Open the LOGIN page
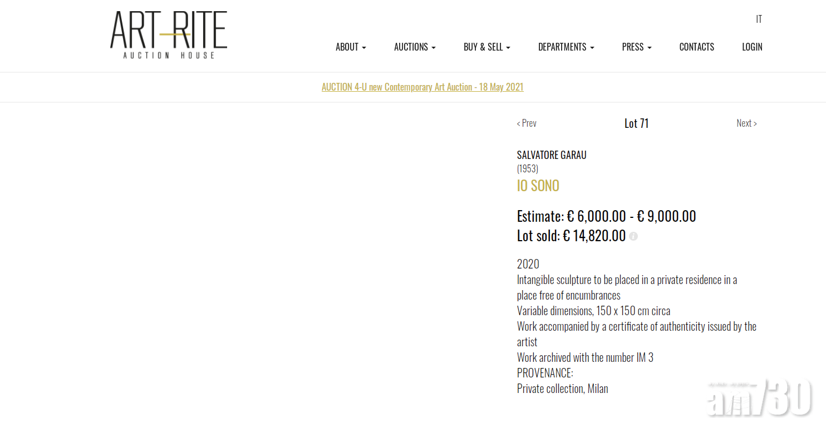Viewport: 826px width, 428px height. [x=752, y=47]
